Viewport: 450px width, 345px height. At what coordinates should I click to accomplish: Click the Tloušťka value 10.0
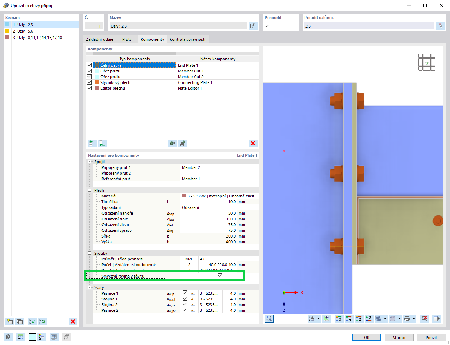coord(209,202)
